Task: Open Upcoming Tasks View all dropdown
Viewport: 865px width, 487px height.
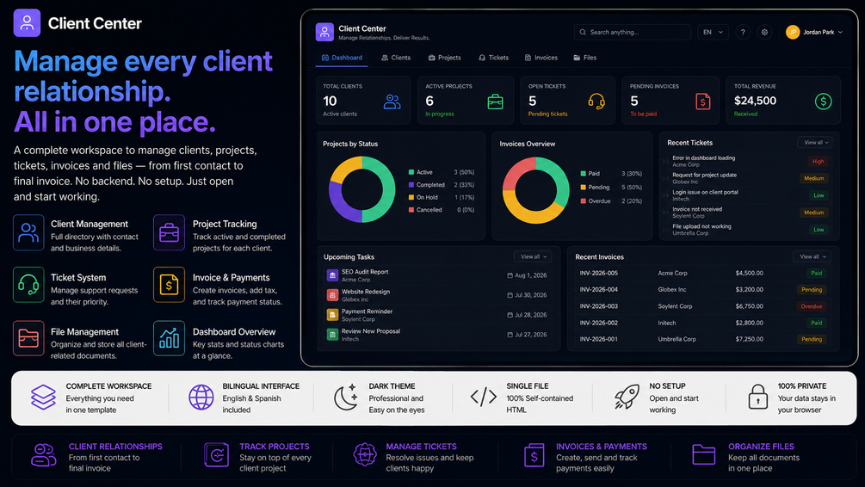Action: pos(534,257)
